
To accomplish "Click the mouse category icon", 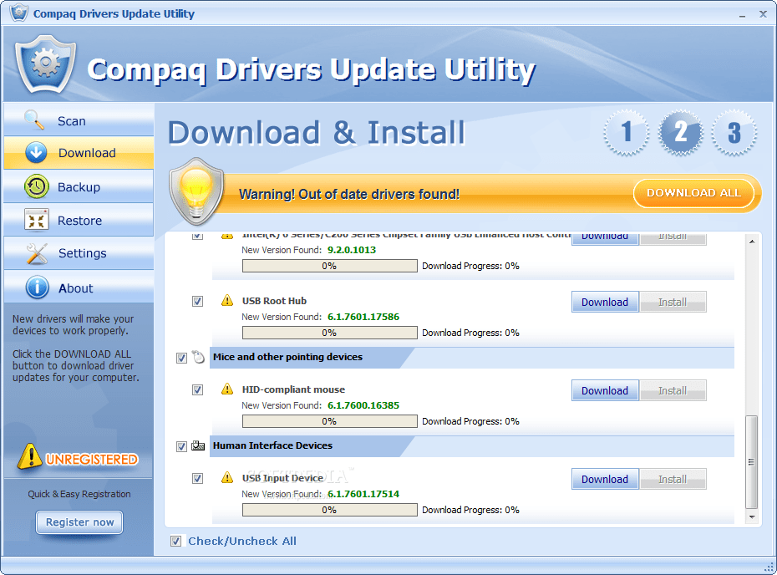I will pos(198,357).
